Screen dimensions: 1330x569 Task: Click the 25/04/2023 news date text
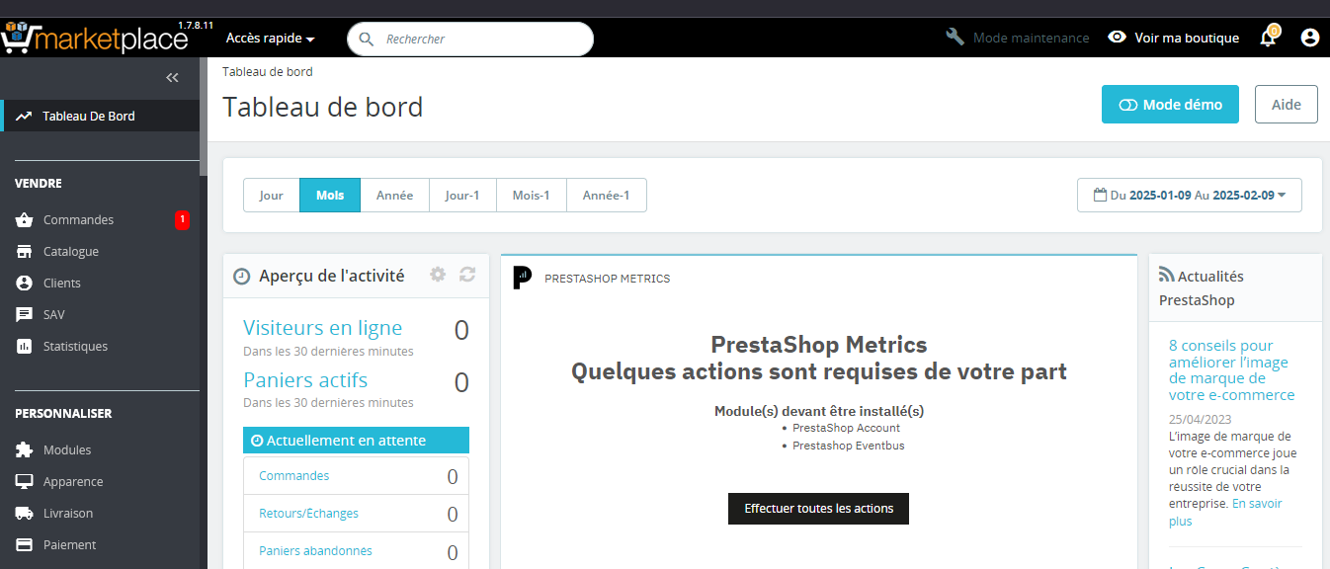(1199, 419)
